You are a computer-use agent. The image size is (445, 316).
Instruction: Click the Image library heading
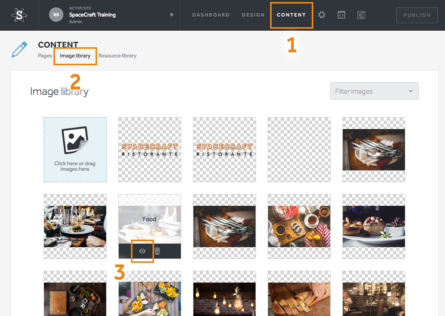pyautogui.click(x=59, y=92)
